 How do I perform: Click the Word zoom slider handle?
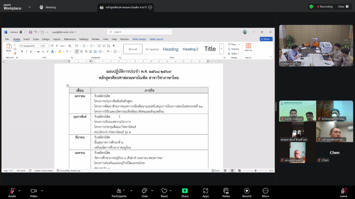tap(256, 171)
